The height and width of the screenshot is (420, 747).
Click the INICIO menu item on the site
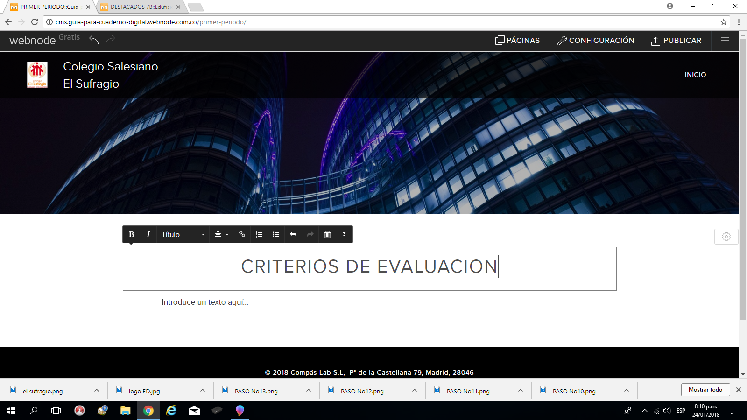[695, 75]
